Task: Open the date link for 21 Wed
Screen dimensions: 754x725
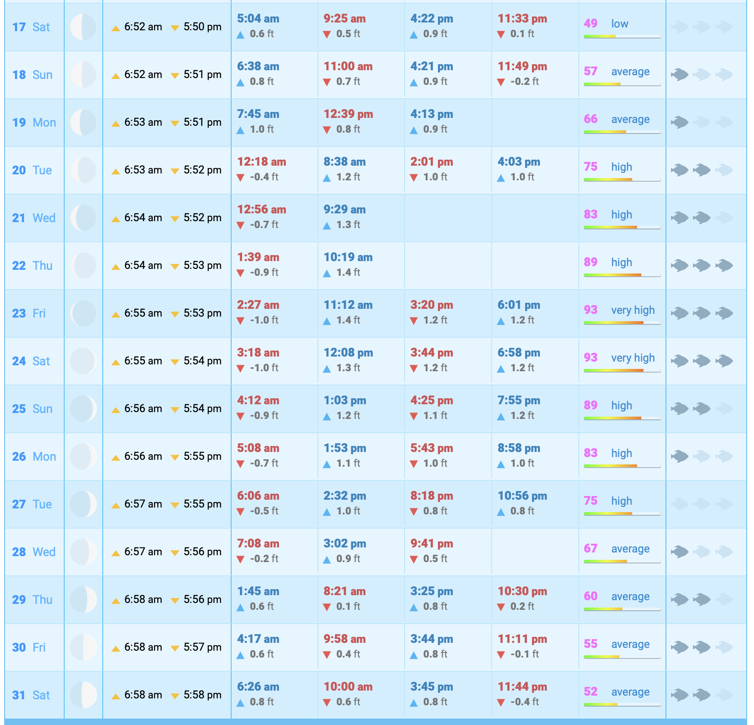Action: pos(33,218)
